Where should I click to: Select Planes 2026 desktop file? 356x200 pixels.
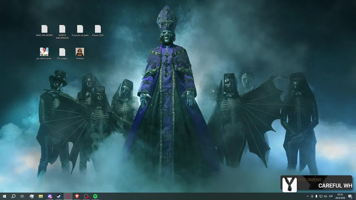coord(98,31)
